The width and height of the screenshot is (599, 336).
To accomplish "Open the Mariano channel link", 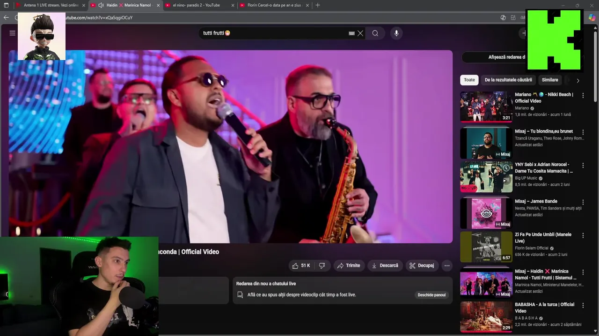I will pos(522,108).
